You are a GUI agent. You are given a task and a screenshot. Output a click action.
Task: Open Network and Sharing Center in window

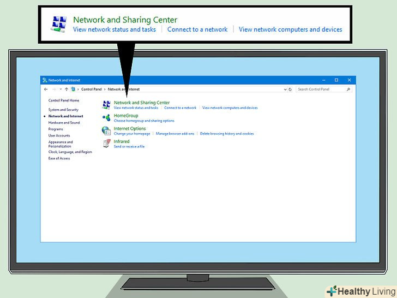click(142, 103)
